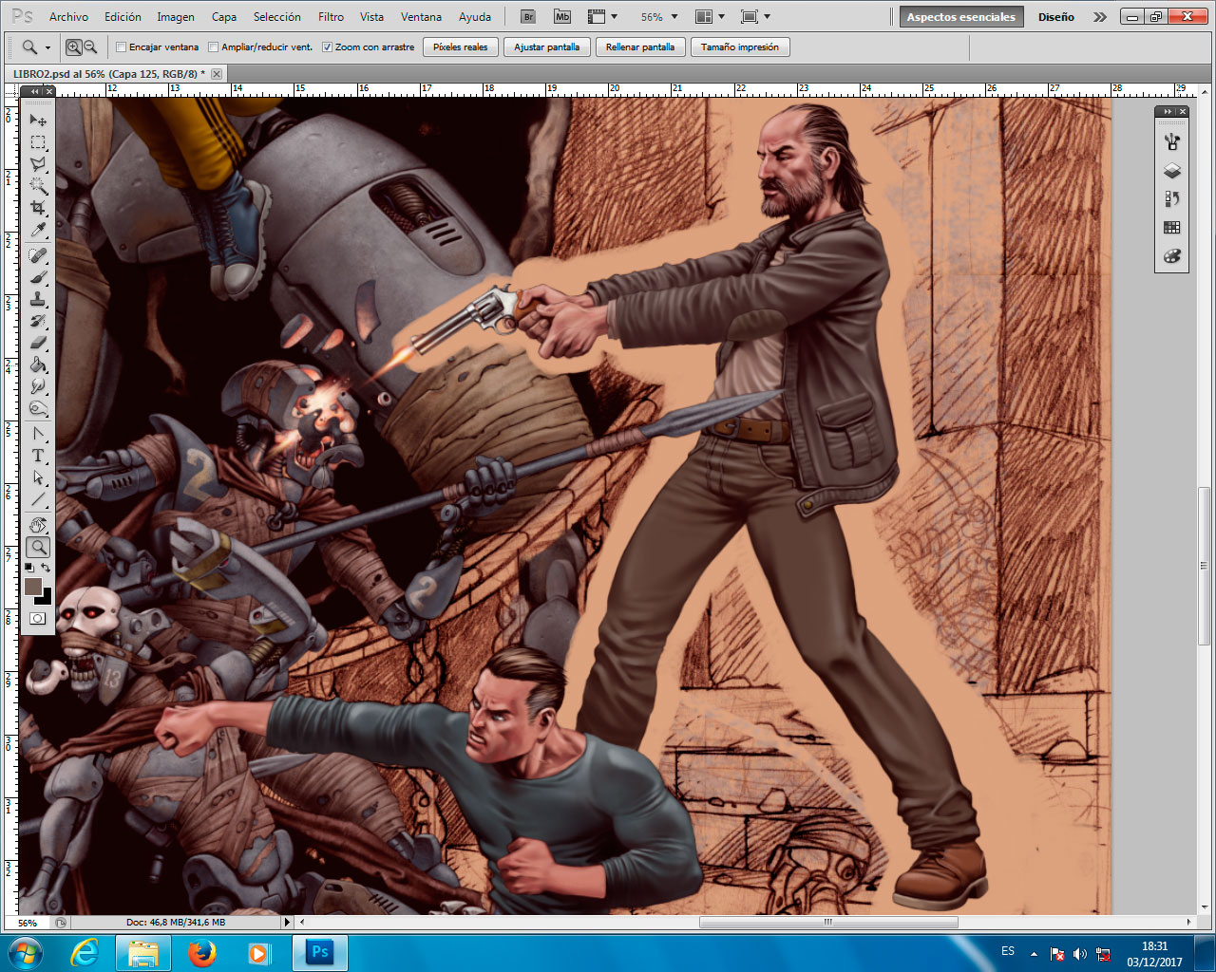Open the Selección menu

point(277,17)
